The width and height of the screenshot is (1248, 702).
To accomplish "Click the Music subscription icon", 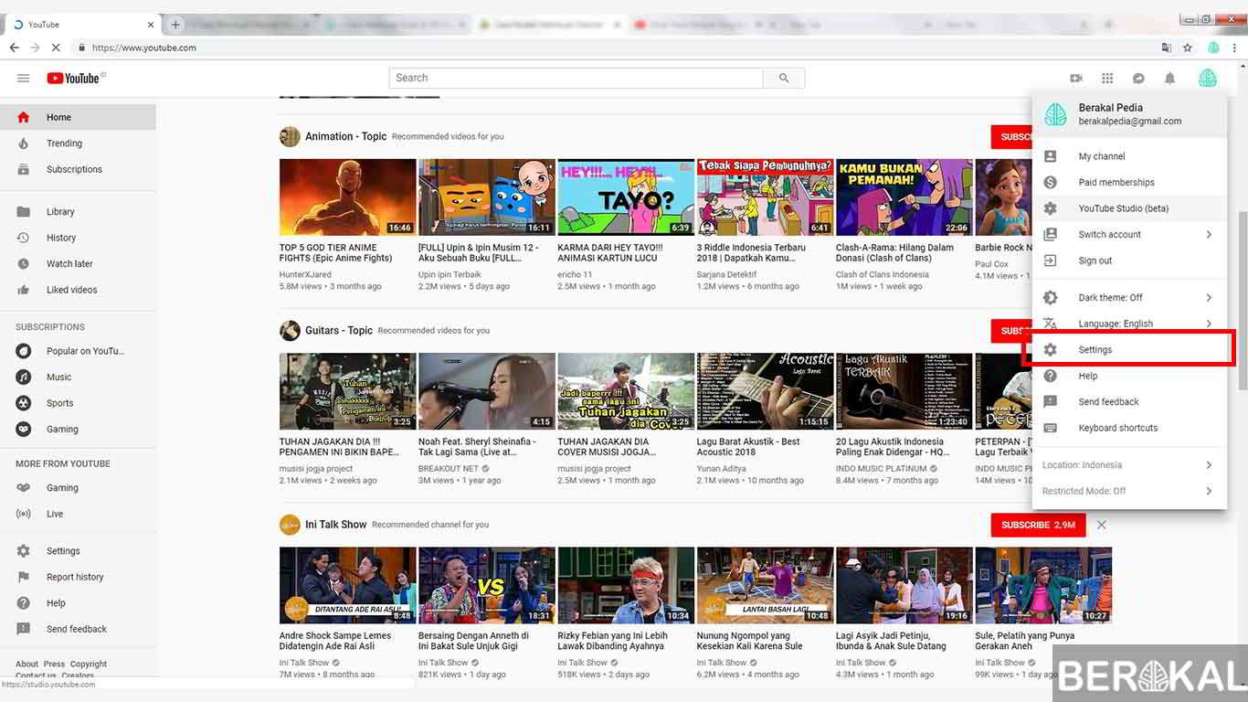I will (x=24, y=377).
